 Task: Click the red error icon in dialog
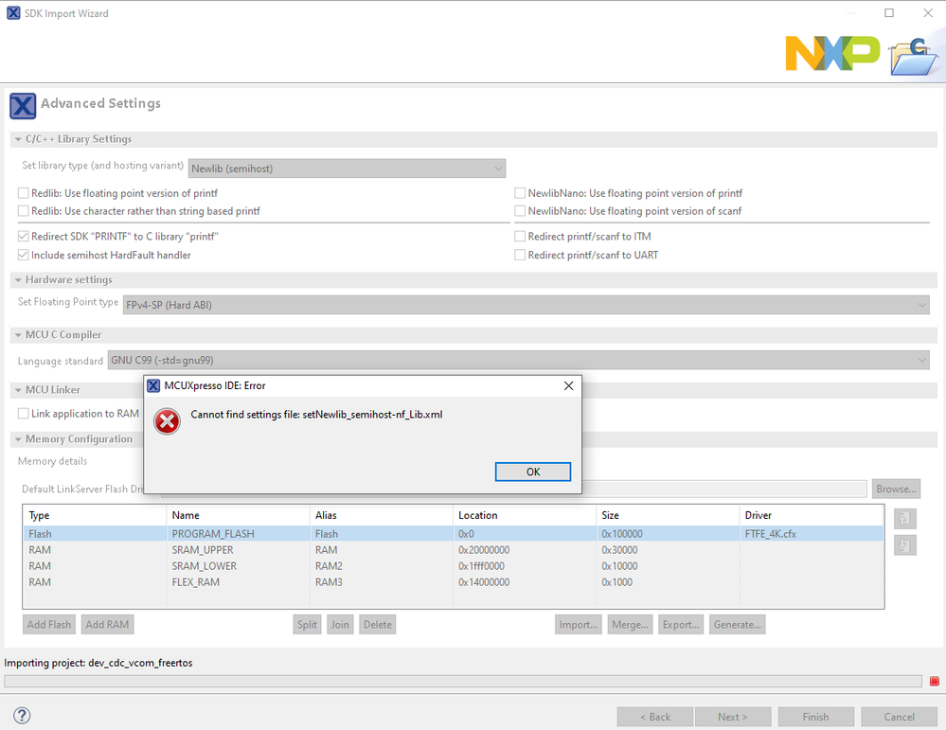[168, 421]
